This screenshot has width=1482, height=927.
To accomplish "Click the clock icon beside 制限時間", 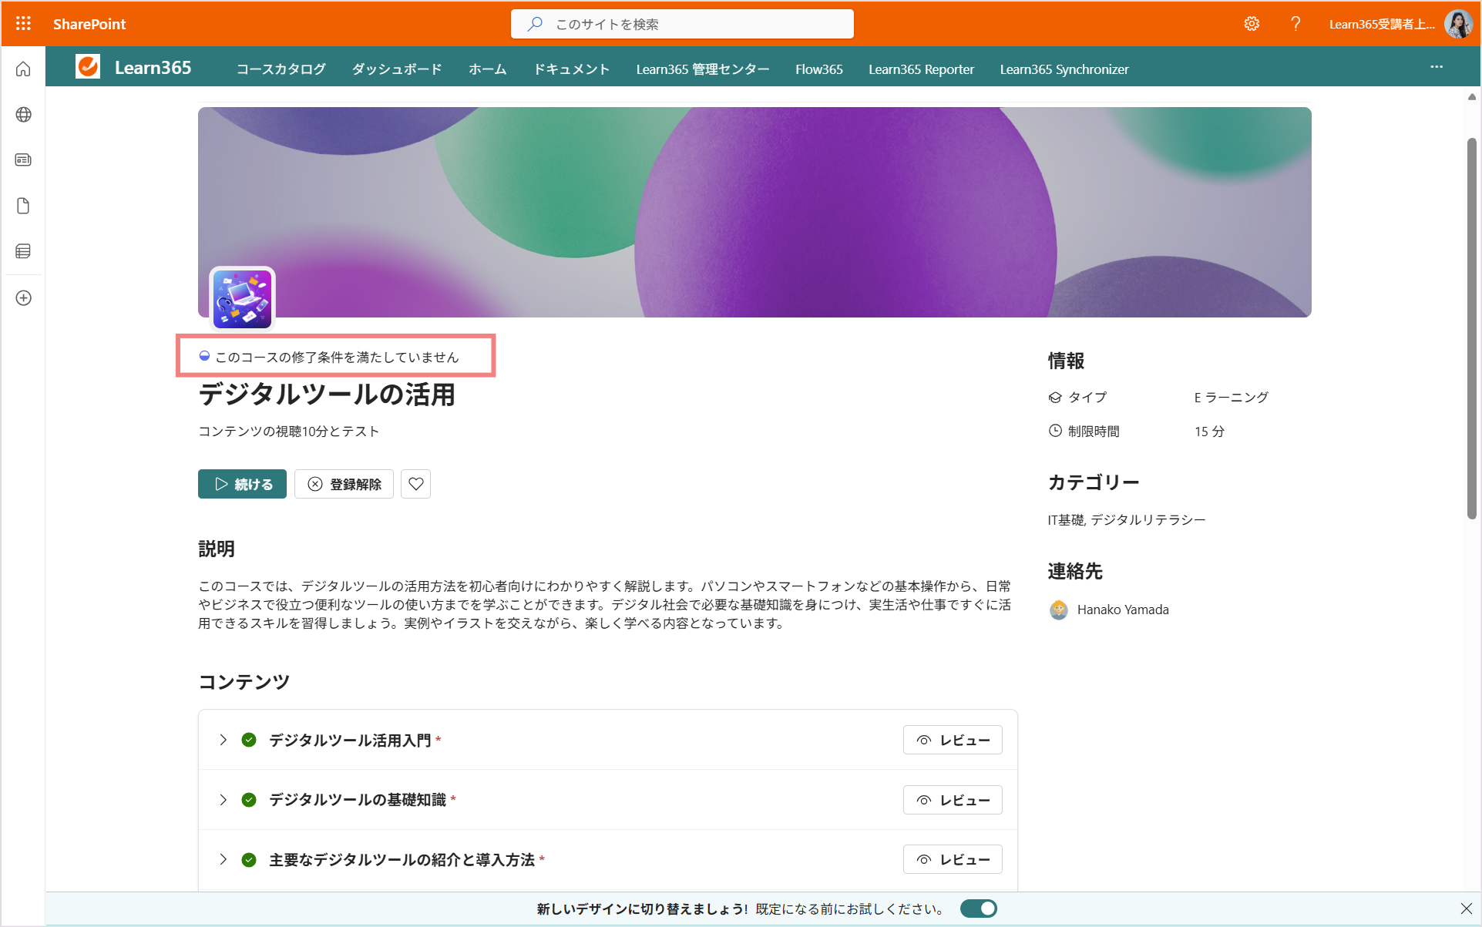I will pos(1055,431).
